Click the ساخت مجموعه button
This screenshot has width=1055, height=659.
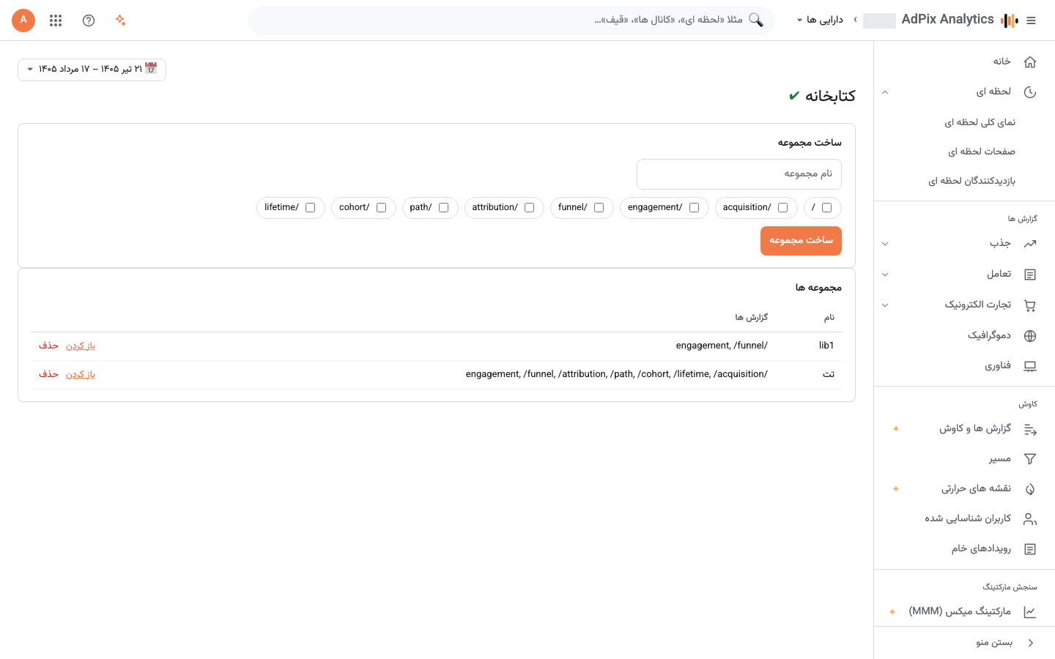coord(801,241)
